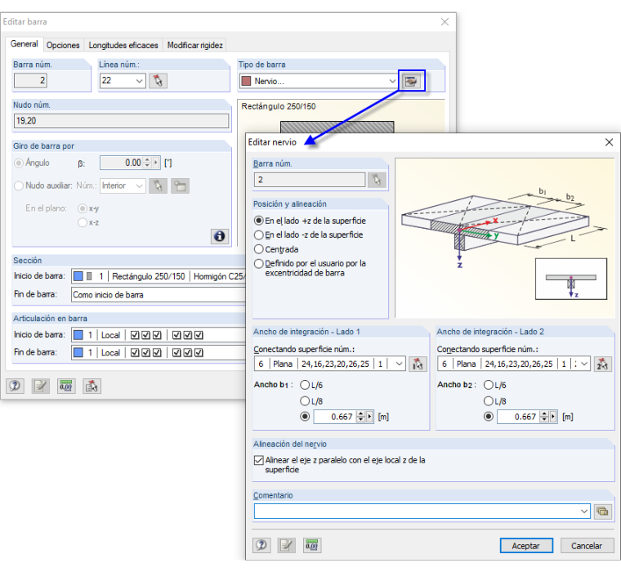
Task: Click the b1 width 0.667 input field
Action: click(x=335, y=417)
